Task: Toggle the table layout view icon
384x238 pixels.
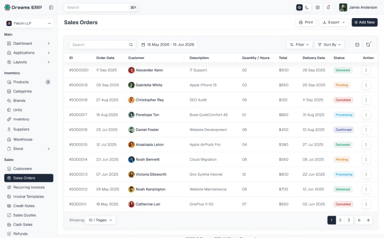Action: pos(357,45)
